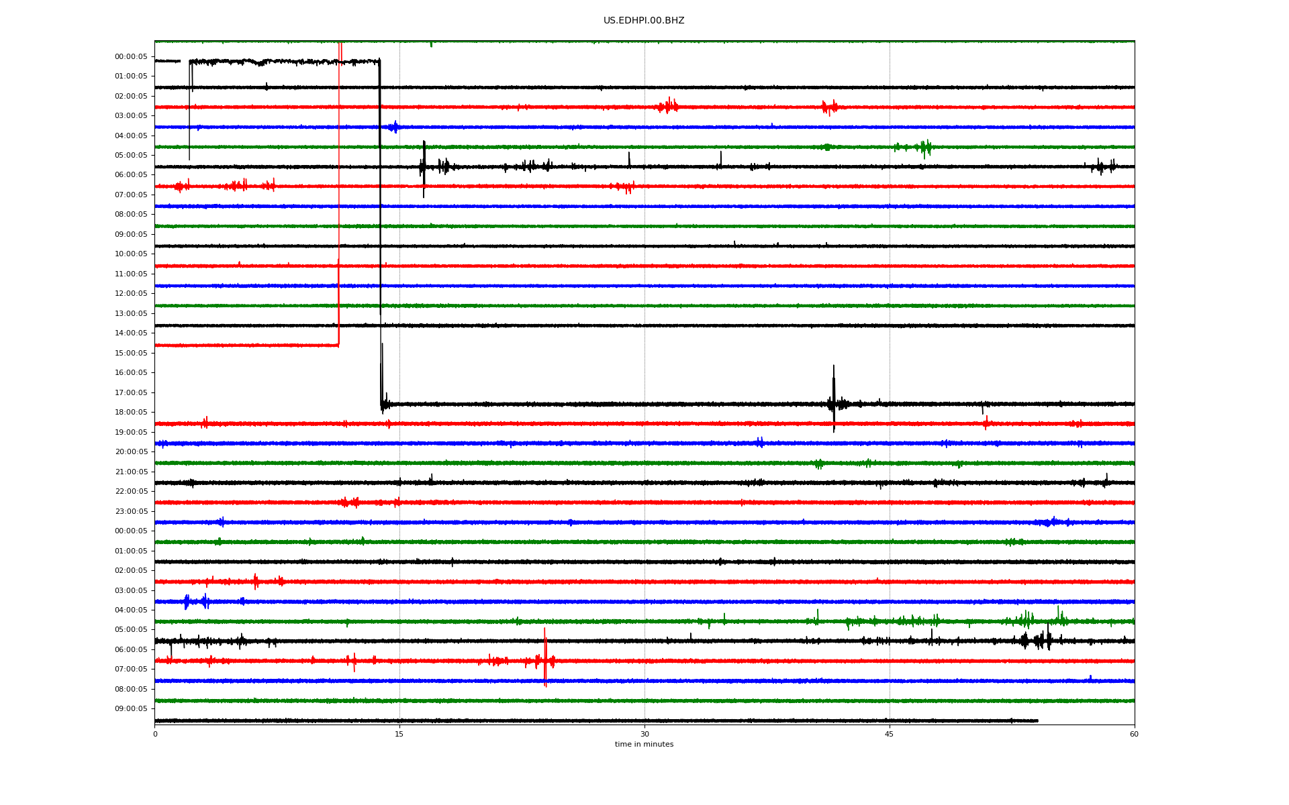This screenshot has height=805, width=1289.
Task: Click the 16:00:05 time label
Action: [x=131, y=372]
